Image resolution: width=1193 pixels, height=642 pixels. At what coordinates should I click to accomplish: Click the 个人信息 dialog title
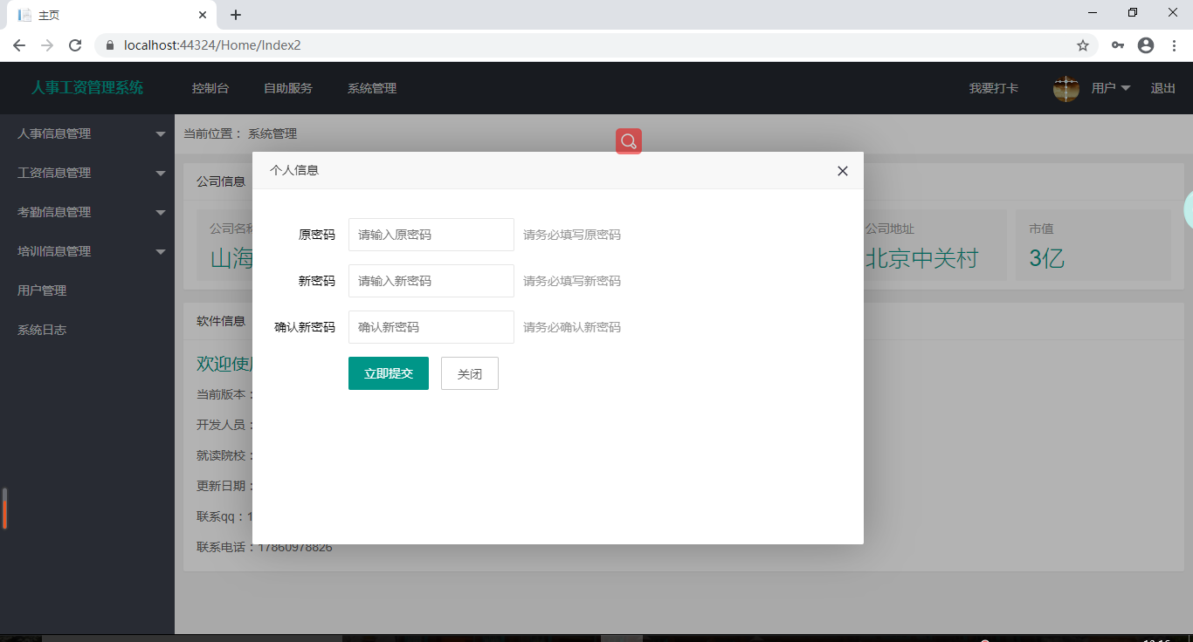(x=294, y=170)
